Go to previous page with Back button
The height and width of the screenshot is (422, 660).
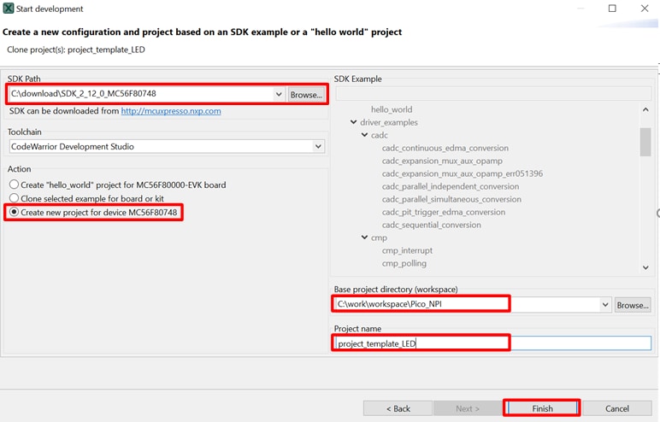[x=396, y=408]
